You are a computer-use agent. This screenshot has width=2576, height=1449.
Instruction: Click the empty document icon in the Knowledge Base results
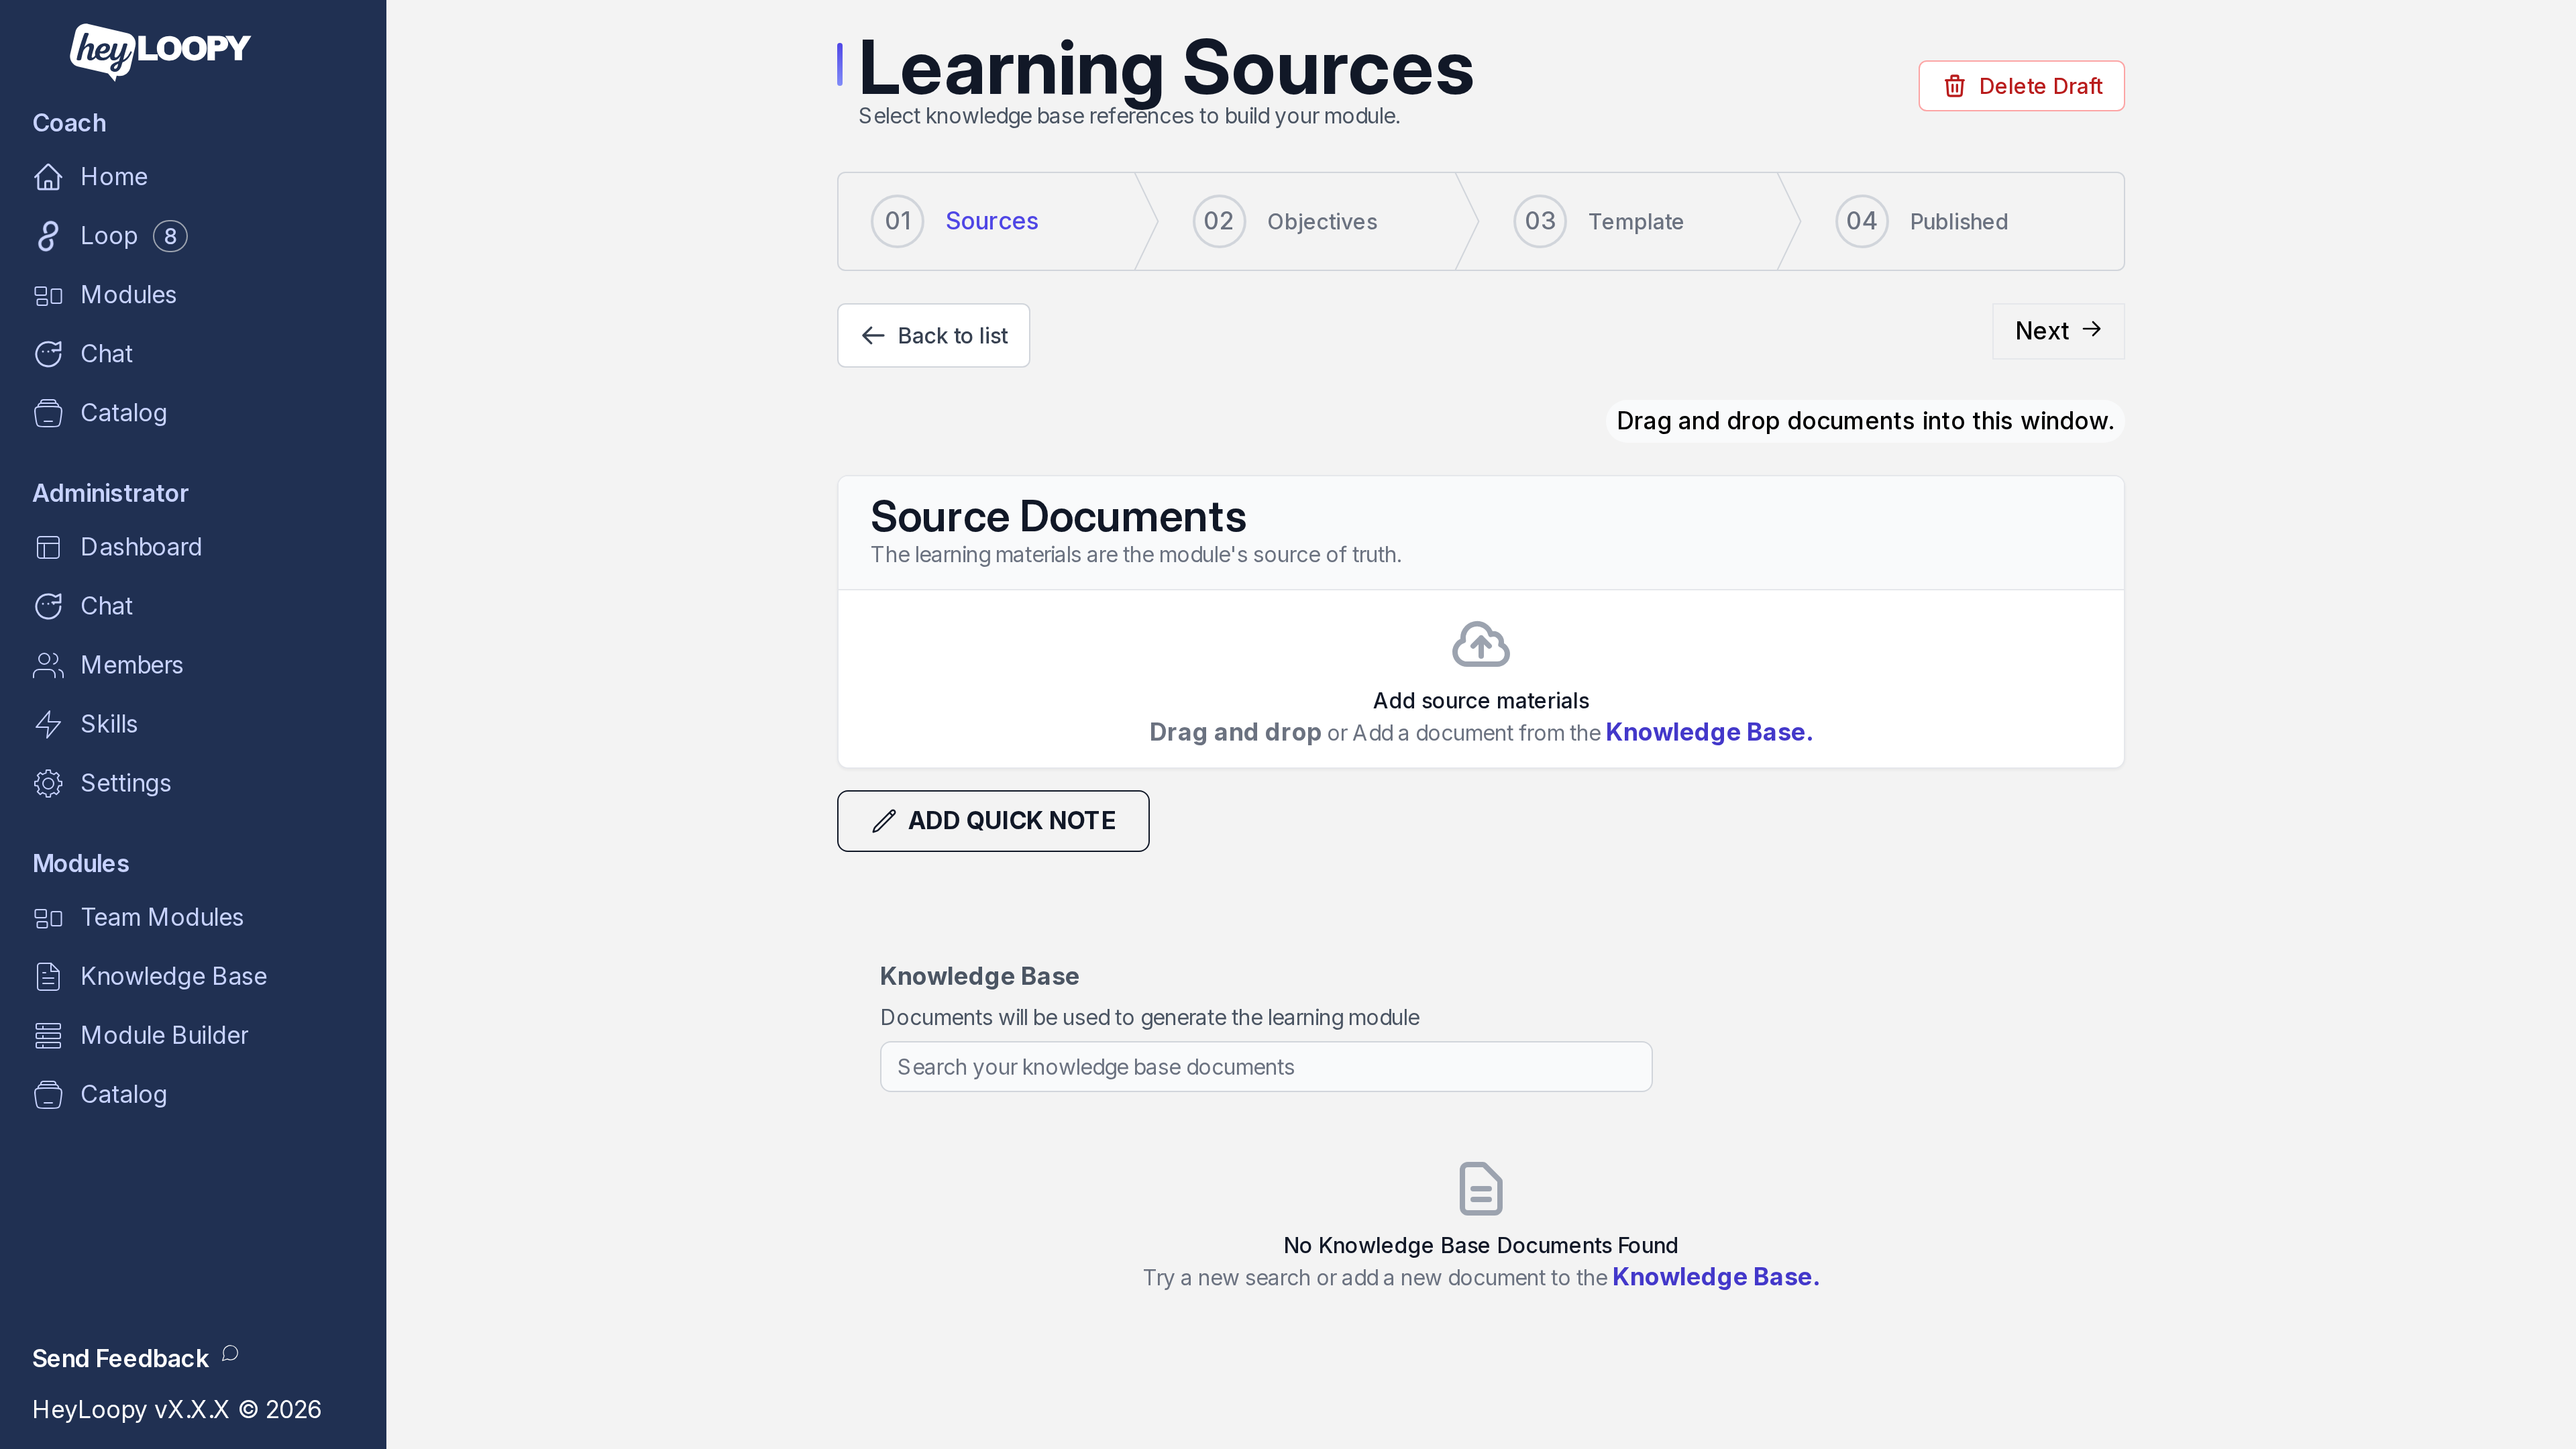pos(1480,1188)
